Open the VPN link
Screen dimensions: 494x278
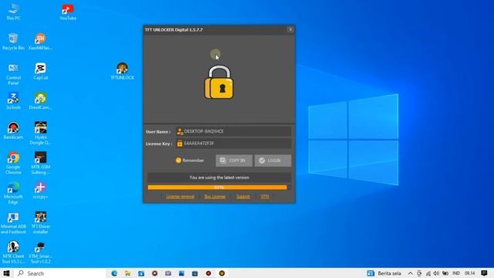pyautogui.click(x=265, y=196)
